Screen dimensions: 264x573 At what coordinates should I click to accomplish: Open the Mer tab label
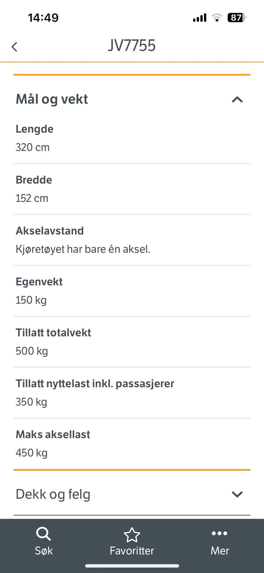pos(219,551)
